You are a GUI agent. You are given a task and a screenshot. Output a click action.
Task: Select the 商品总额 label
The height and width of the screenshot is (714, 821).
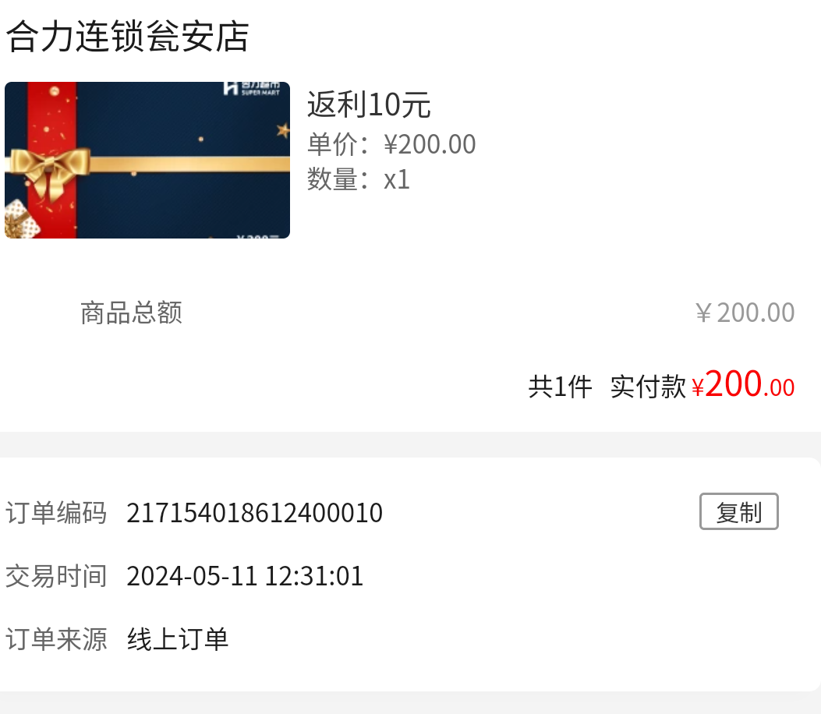click(x=132, y=313)
